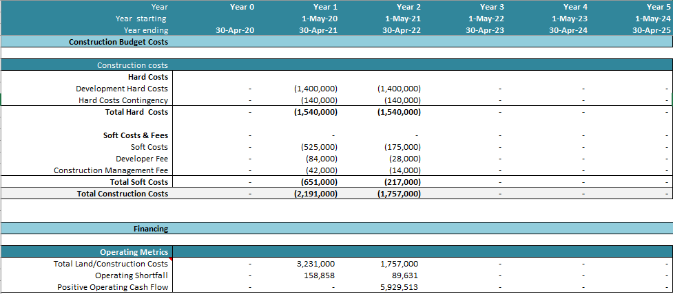Click the Construction Management Fee label

tap(110, 170)
